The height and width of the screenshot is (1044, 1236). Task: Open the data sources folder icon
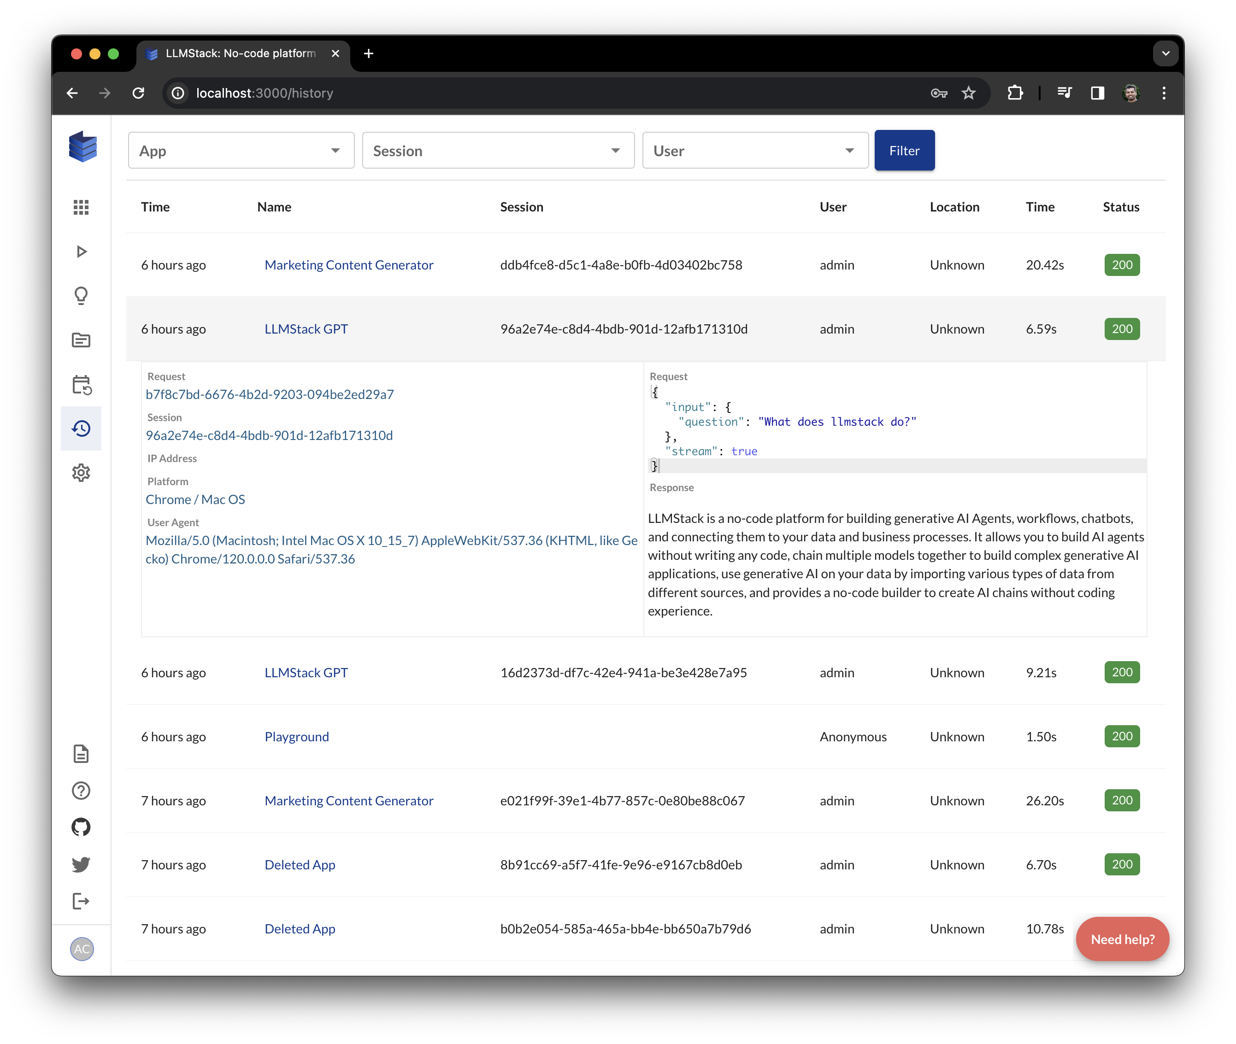coord(81,340)
